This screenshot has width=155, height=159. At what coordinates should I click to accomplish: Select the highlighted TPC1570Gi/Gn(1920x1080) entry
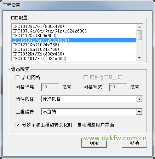point(74,40)
